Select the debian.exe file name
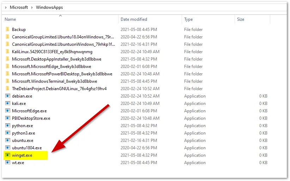Image resolution: width=290 pixels, height=181 pixels. coord(22,96)
